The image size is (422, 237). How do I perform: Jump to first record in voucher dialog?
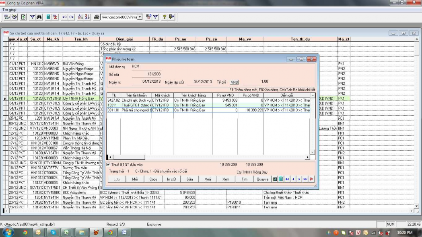coord(287,179)
